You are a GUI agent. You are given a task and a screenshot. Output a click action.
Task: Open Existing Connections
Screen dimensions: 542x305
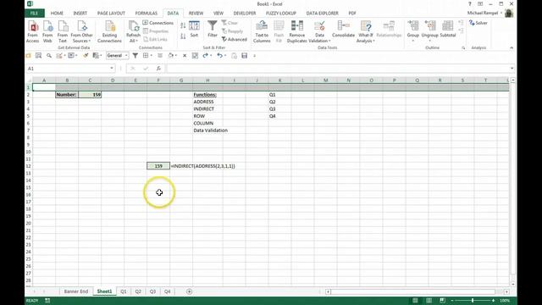pos(109,31)
